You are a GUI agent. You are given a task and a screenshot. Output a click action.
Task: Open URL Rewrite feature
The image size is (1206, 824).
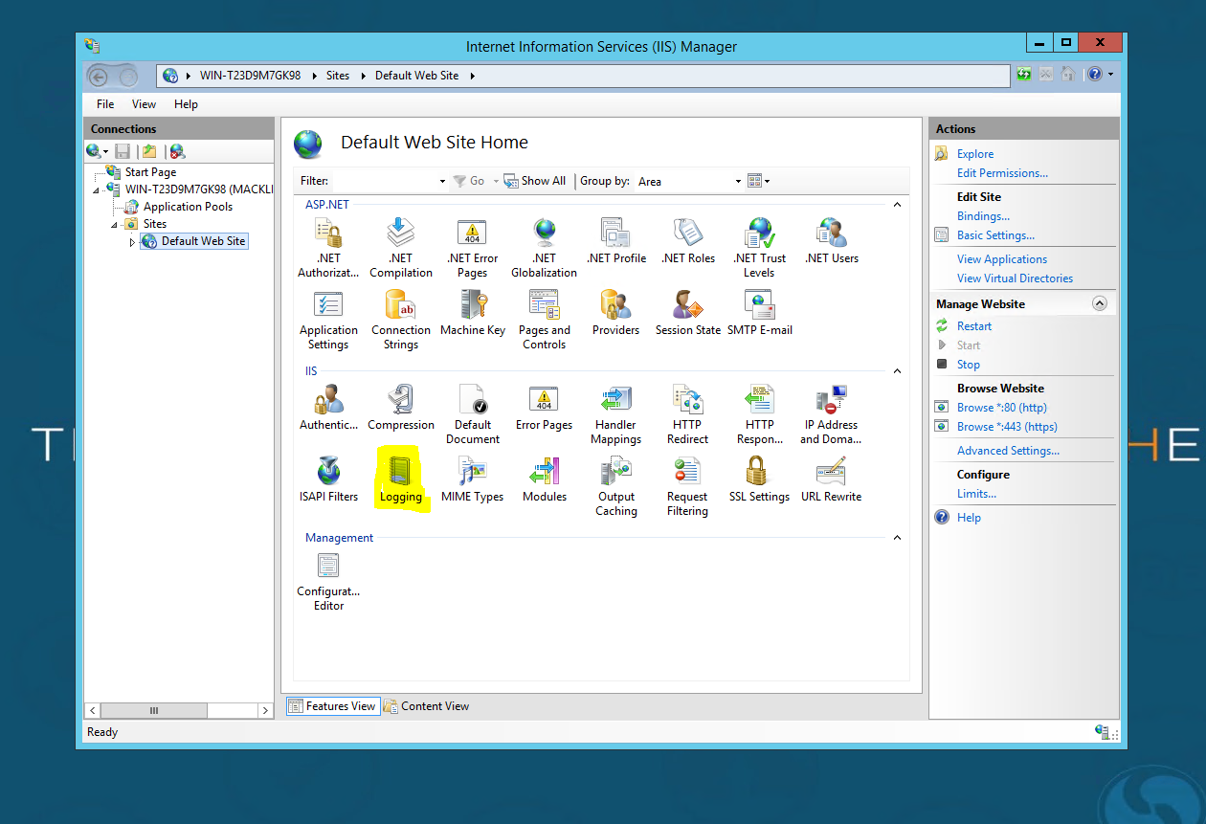tap(831, 479)
